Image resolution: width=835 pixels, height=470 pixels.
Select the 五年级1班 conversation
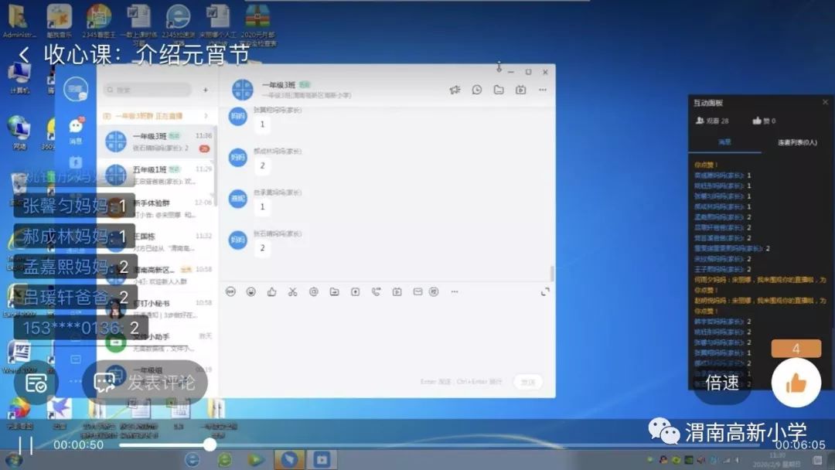click(x=156, y=175)
